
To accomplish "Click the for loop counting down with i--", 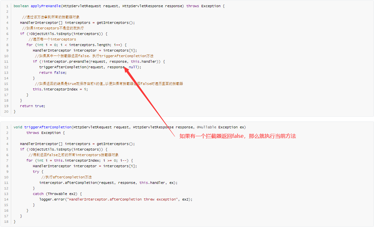I will [79, 160].
